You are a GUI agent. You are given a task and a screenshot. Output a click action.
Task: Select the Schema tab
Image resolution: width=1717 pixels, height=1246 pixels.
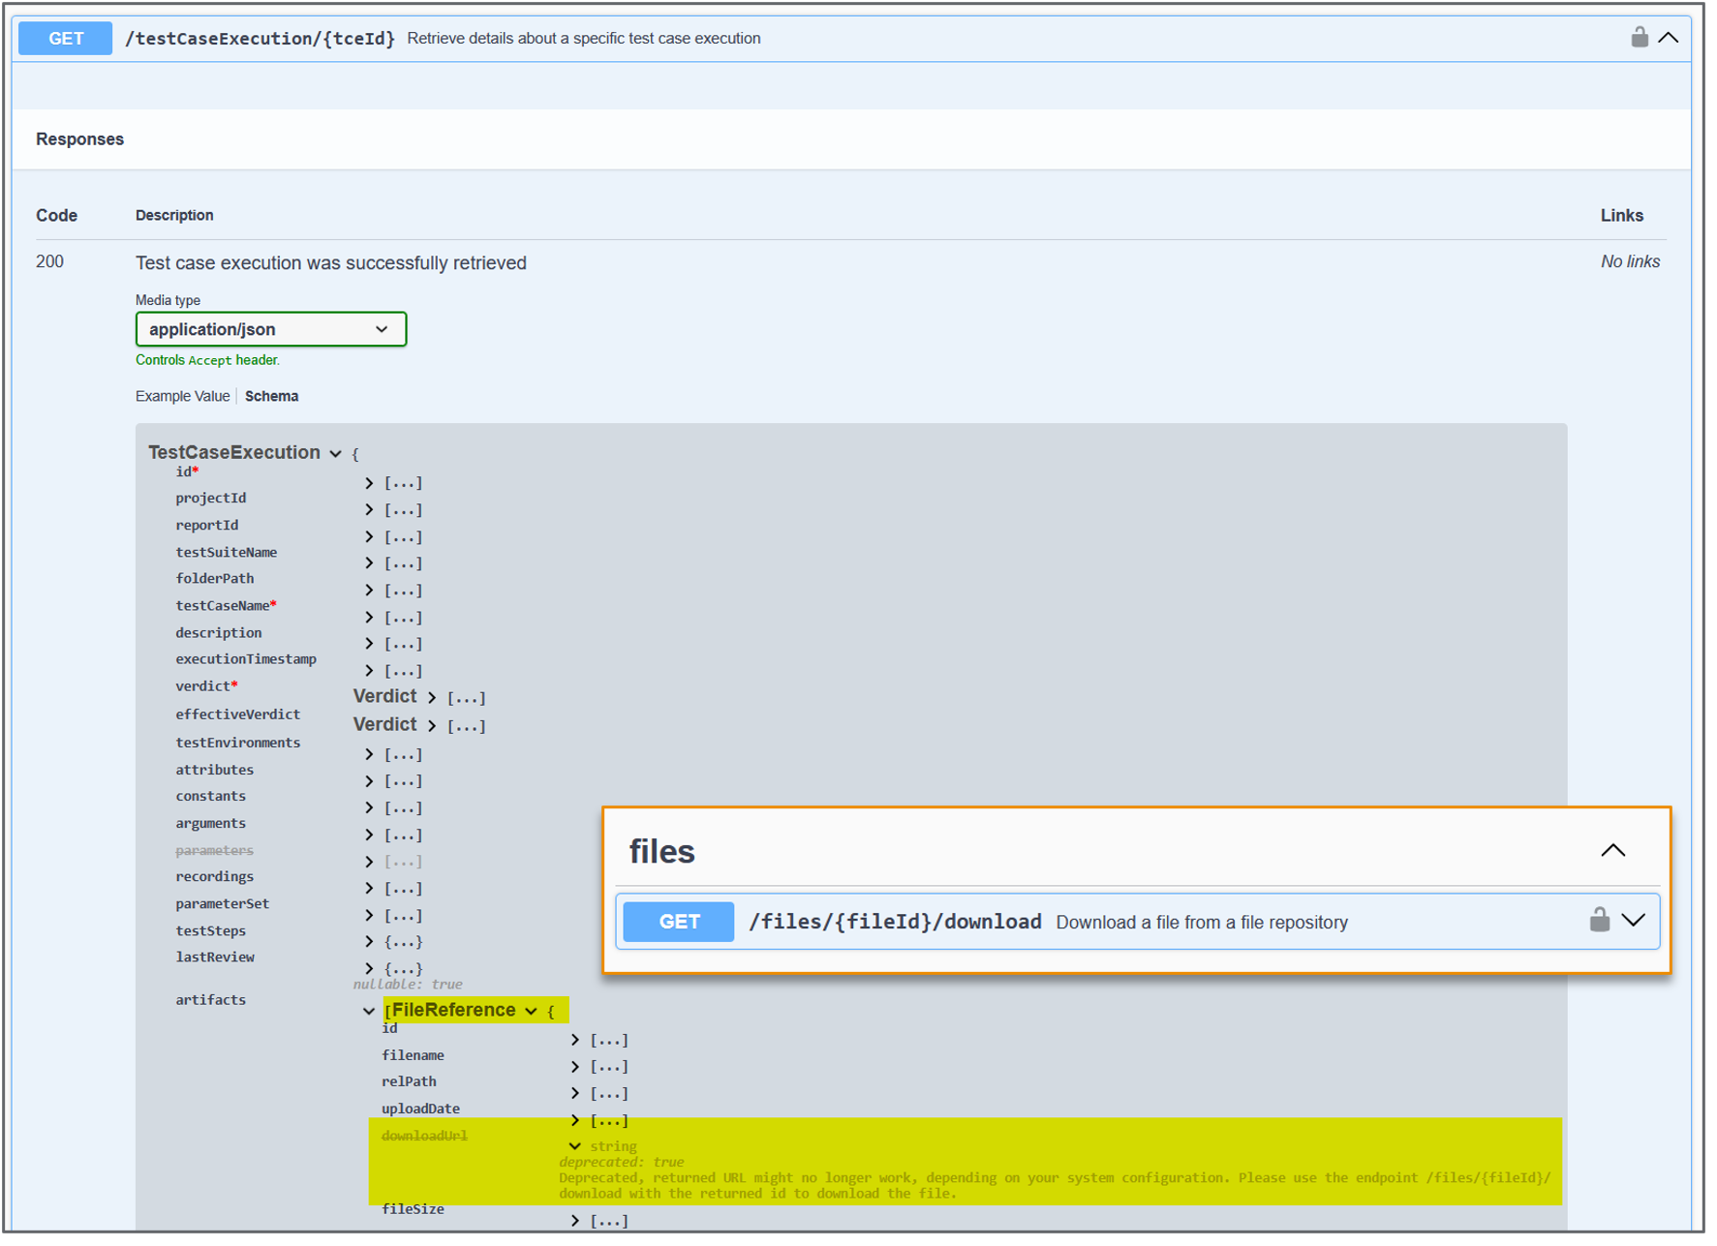tap(271, 396)
